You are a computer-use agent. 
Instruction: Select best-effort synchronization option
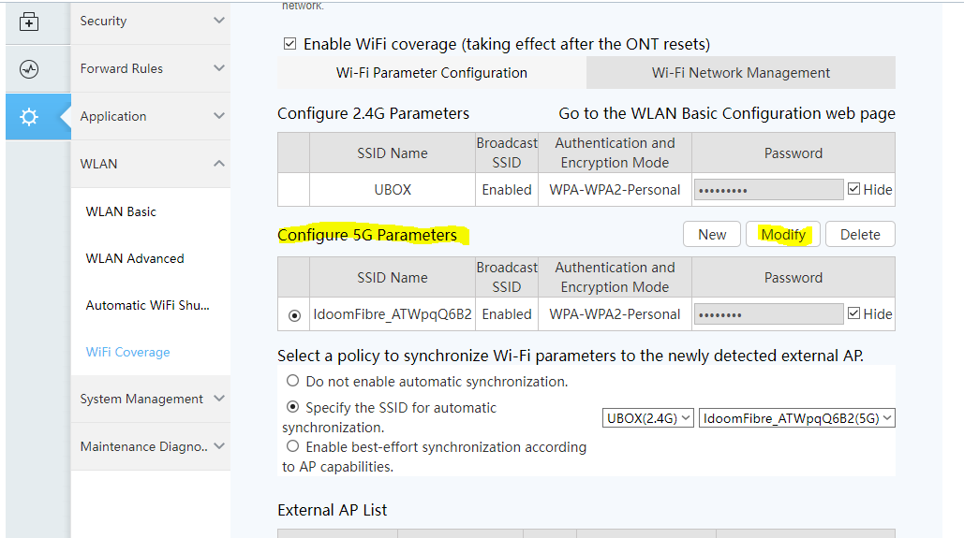[x=293, y=447]
